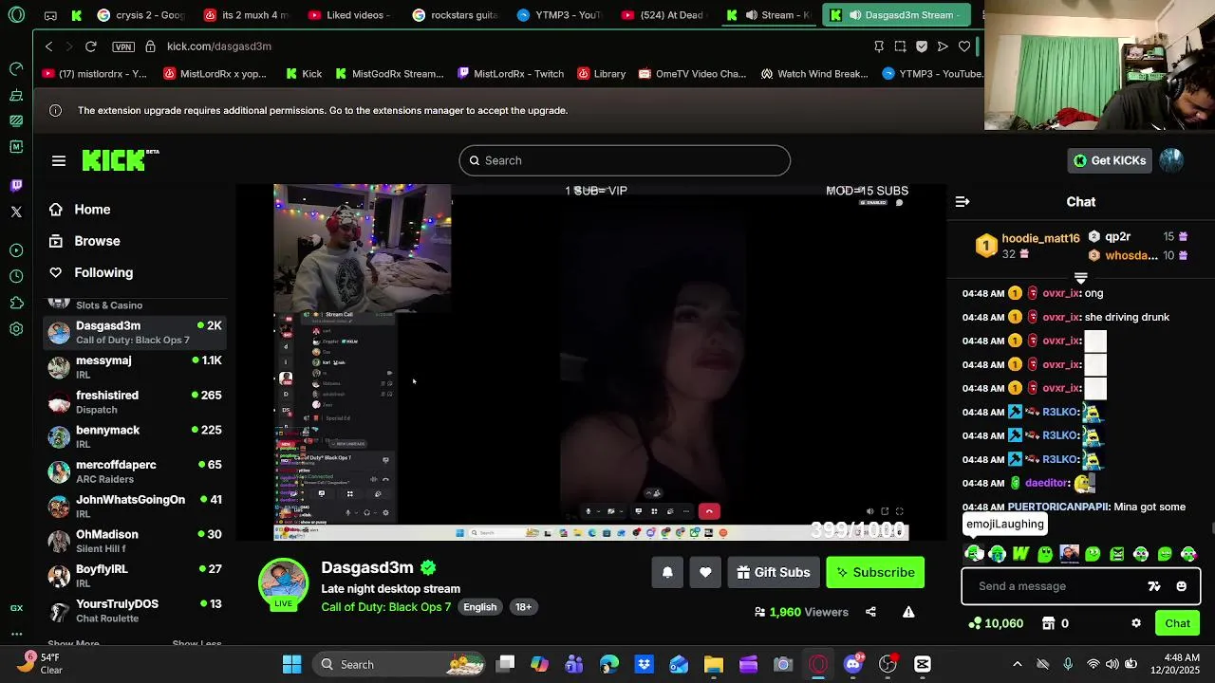Click the translate icon in message box
1215x683 pixels.
pyautogui.click(x=1154, y=586)
